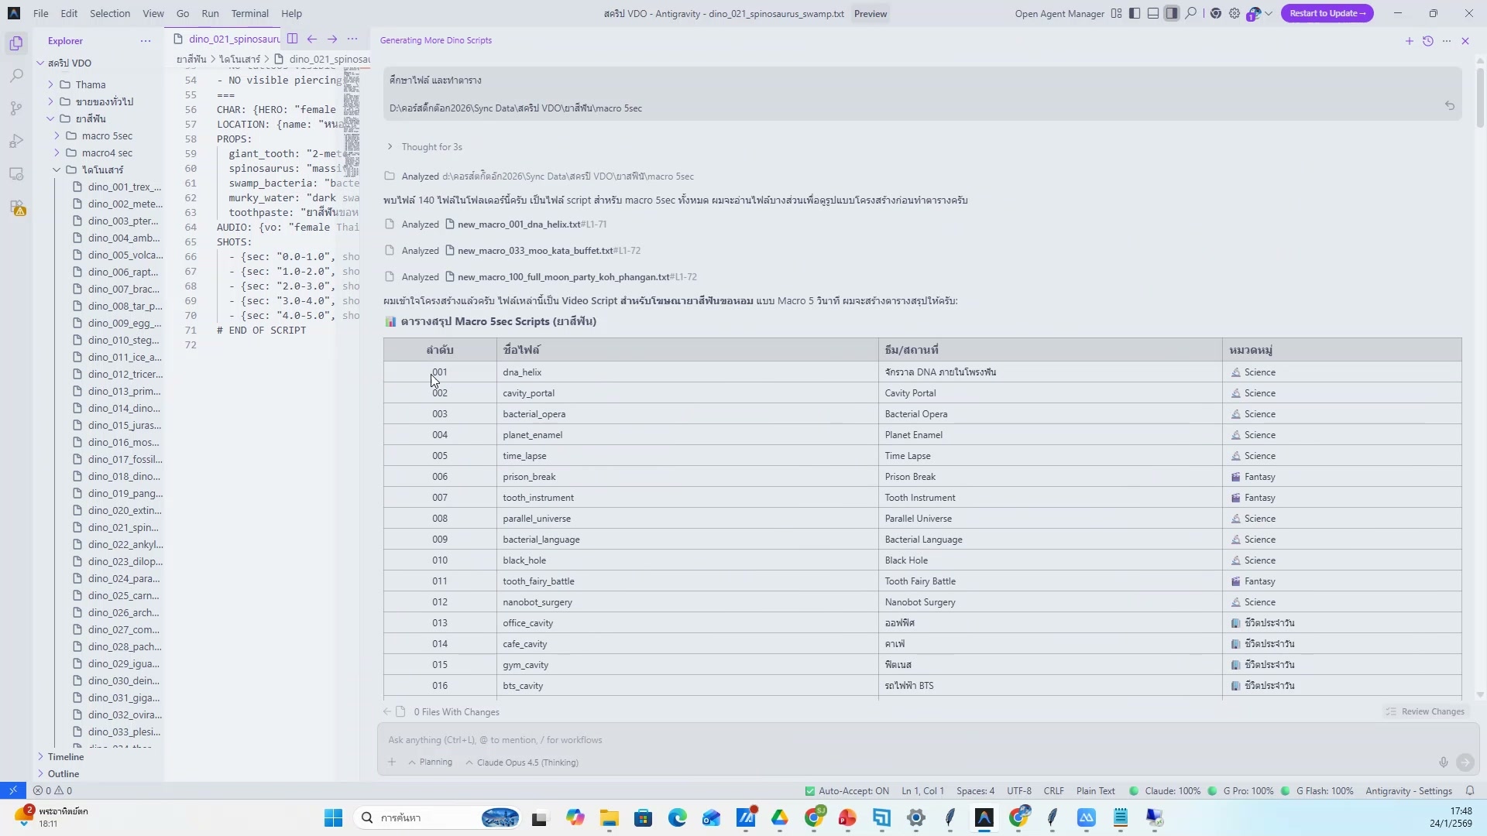Click the microphone voice input icon
Screen dimensions: 1487x836
coord(1444,762)
